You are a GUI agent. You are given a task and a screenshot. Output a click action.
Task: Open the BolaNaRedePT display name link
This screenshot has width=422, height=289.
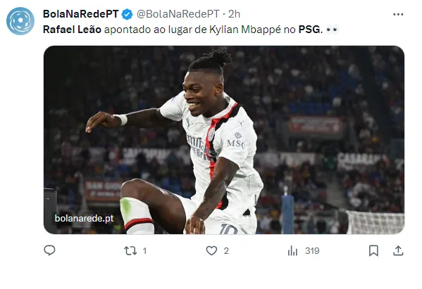point(81,14)
